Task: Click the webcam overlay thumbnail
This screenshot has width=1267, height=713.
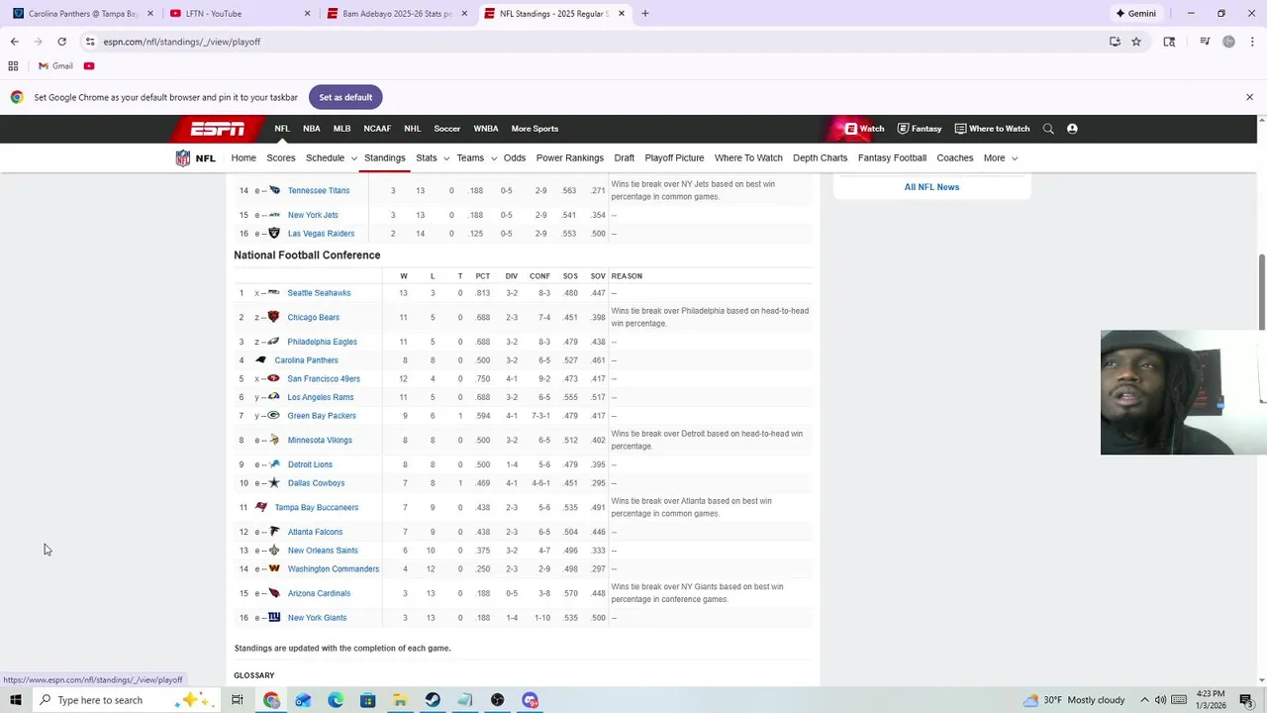Action: [1183, 392]
